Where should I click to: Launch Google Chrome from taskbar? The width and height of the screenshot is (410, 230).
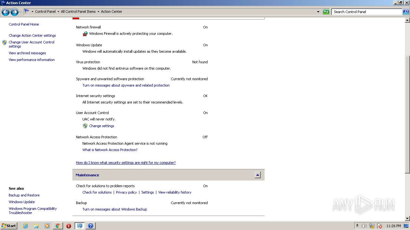(58, 226)
